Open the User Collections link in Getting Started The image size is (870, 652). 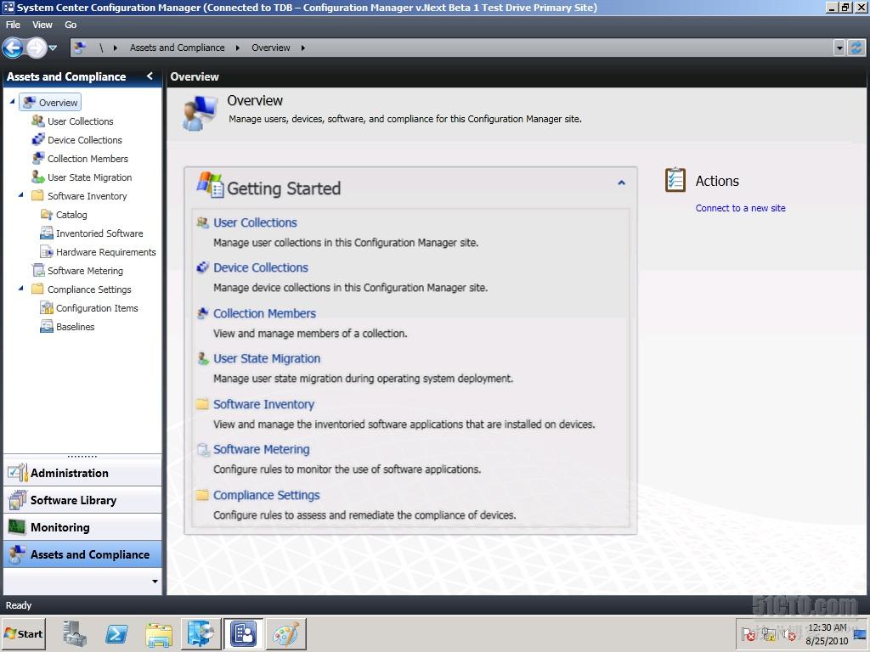click(255, 222)
